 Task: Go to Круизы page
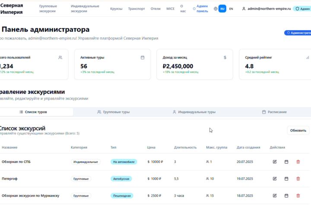(x=116, y=9)
